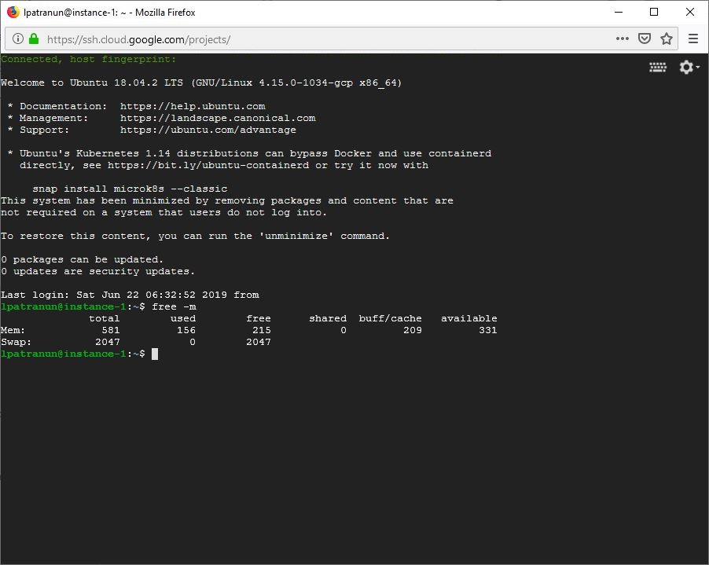
Task: Click the Swap total value 2047
Action: tap(108, 342)
